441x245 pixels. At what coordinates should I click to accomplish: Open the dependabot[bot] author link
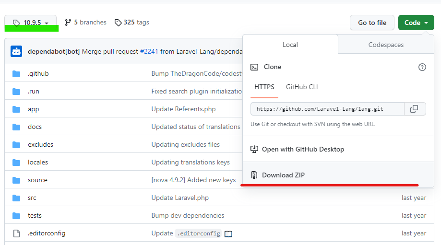pos(54,51)
